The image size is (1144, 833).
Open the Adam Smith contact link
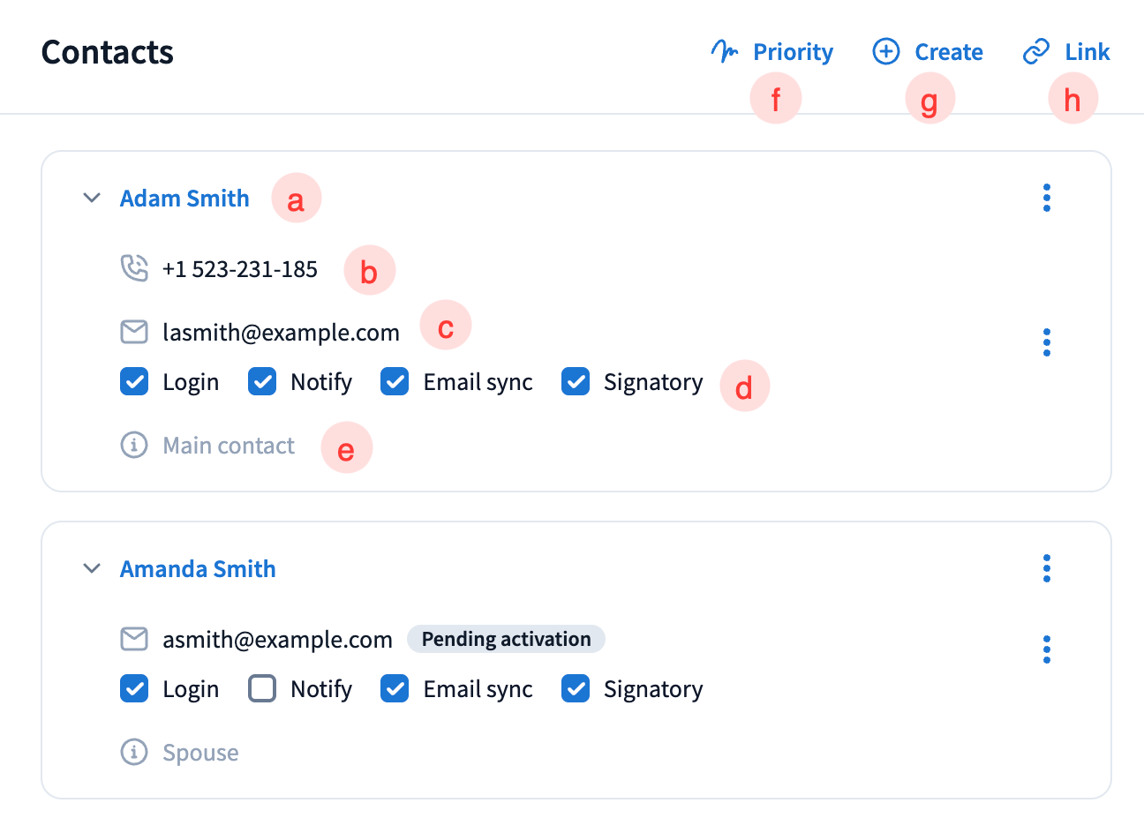[184, 199]
